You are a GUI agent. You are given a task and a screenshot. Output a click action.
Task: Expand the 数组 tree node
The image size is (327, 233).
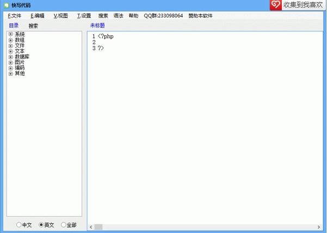11,40
